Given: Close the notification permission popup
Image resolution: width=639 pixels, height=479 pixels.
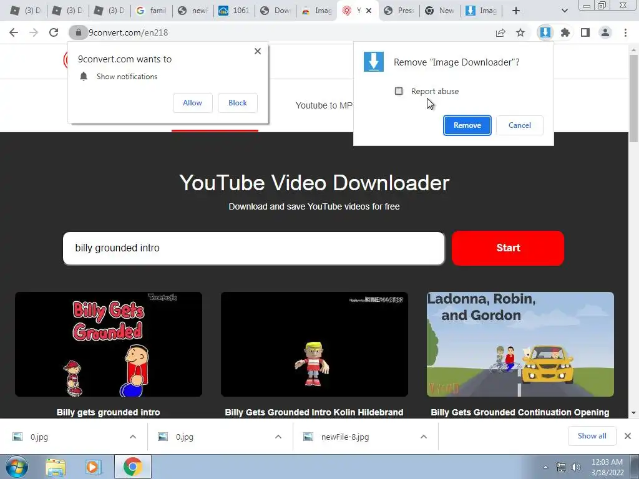Looking at the screenshot, I should click(x=258, y=51).
